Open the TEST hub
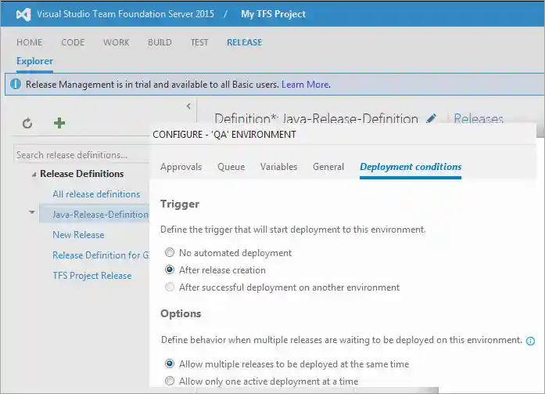This screenshot has height=394, width=545. coord(199,42)
